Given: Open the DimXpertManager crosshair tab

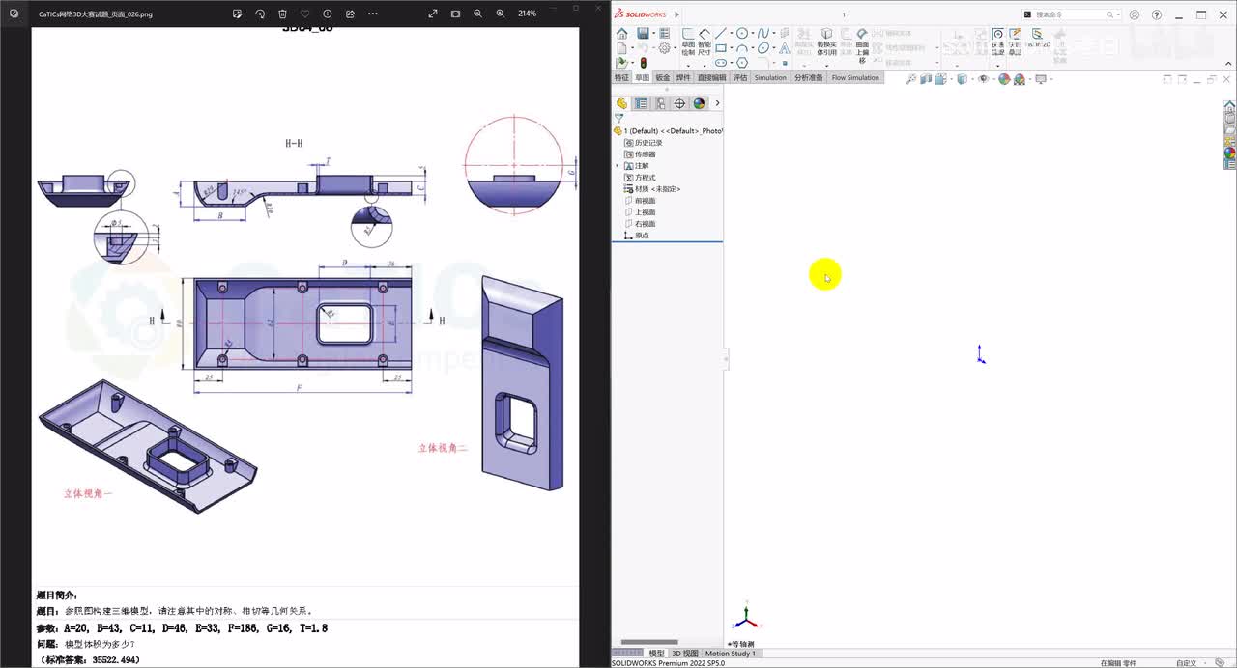Looking at the screenshot, I should pyautogui.click(x=679, y=103).
